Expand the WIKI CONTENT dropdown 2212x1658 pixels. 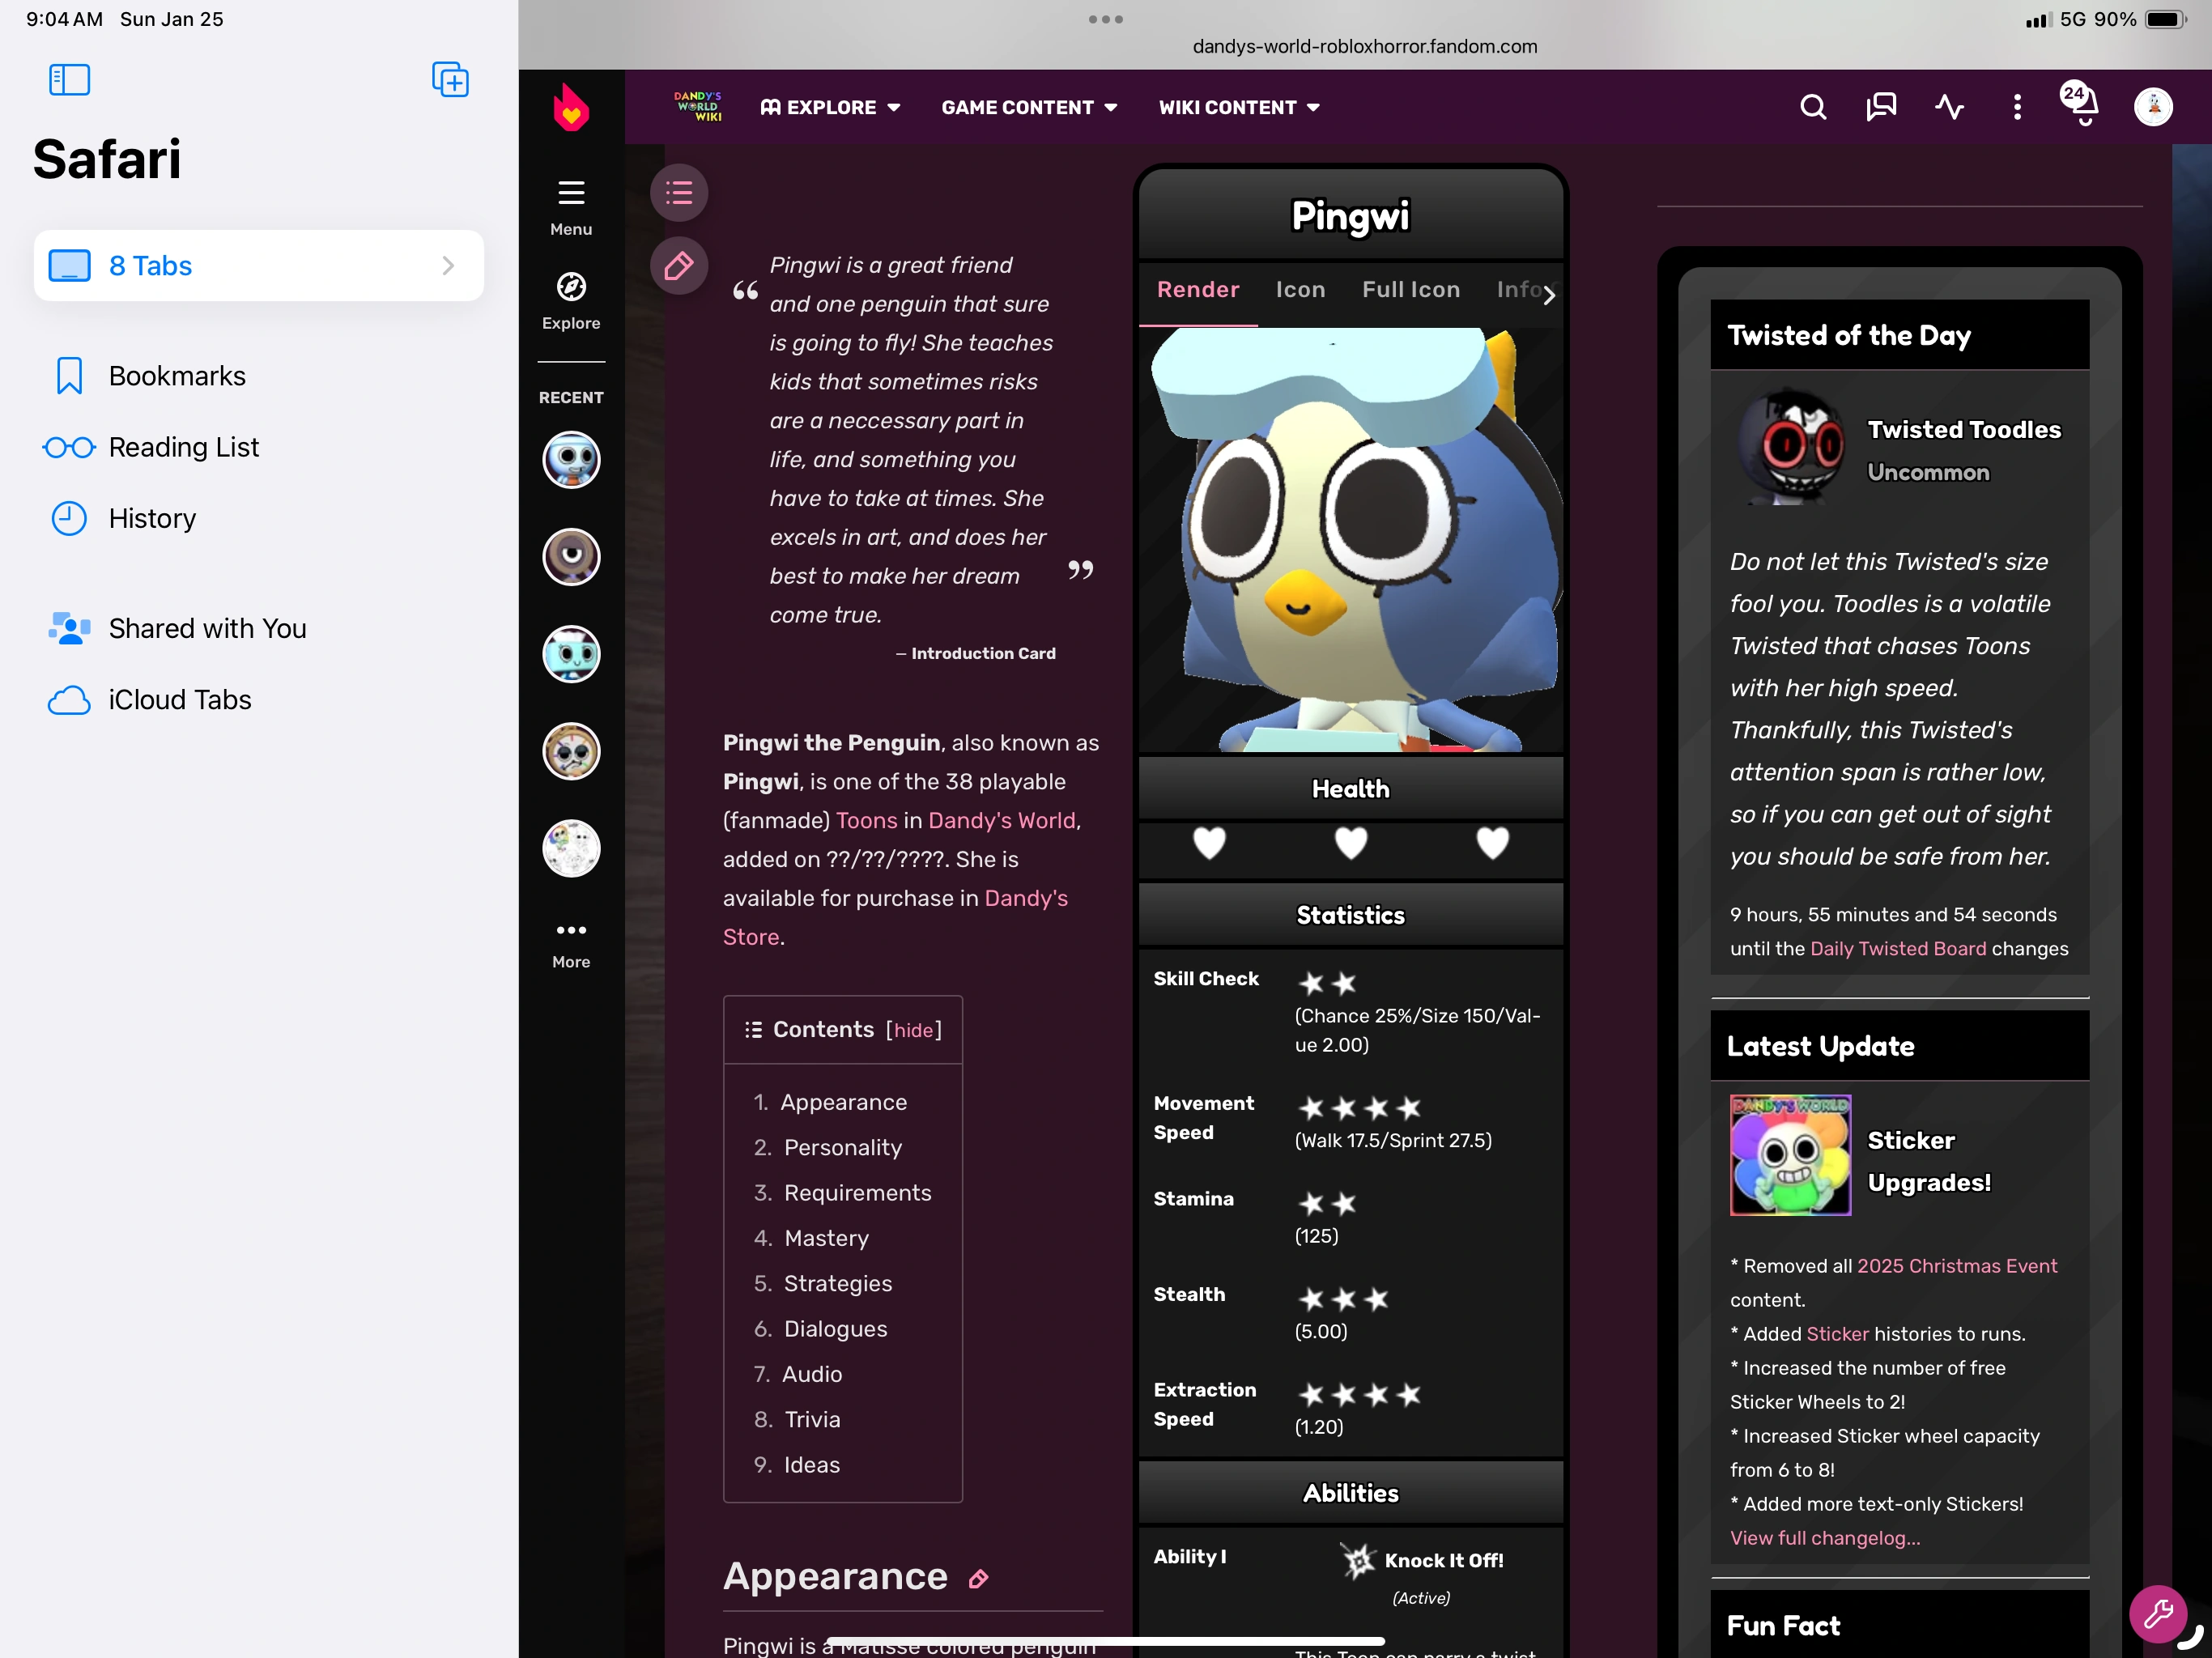click(1239, 107)
